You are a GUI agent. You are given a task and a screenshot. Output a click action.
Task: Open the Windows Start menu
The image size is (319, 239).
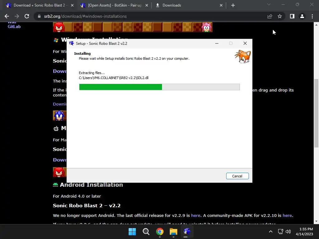pos(132,232)
